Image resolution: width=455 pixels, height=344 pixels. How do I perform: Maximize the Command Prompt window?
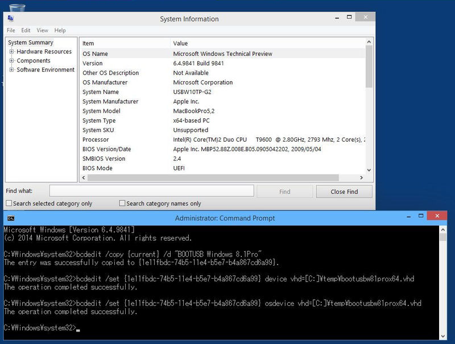pos(421,216)
